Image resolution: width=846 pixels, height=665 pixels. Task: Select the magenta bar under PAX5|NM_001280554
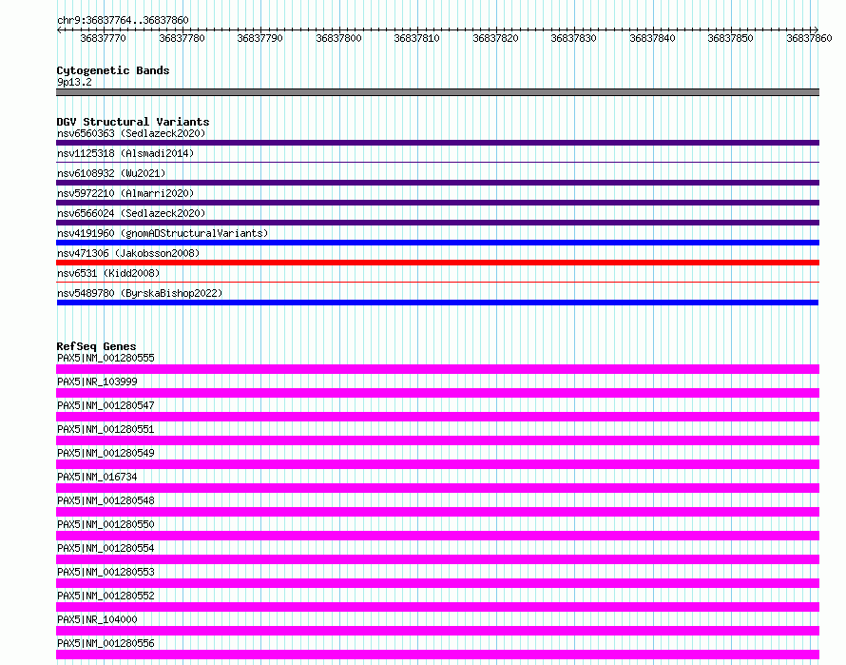437,559
